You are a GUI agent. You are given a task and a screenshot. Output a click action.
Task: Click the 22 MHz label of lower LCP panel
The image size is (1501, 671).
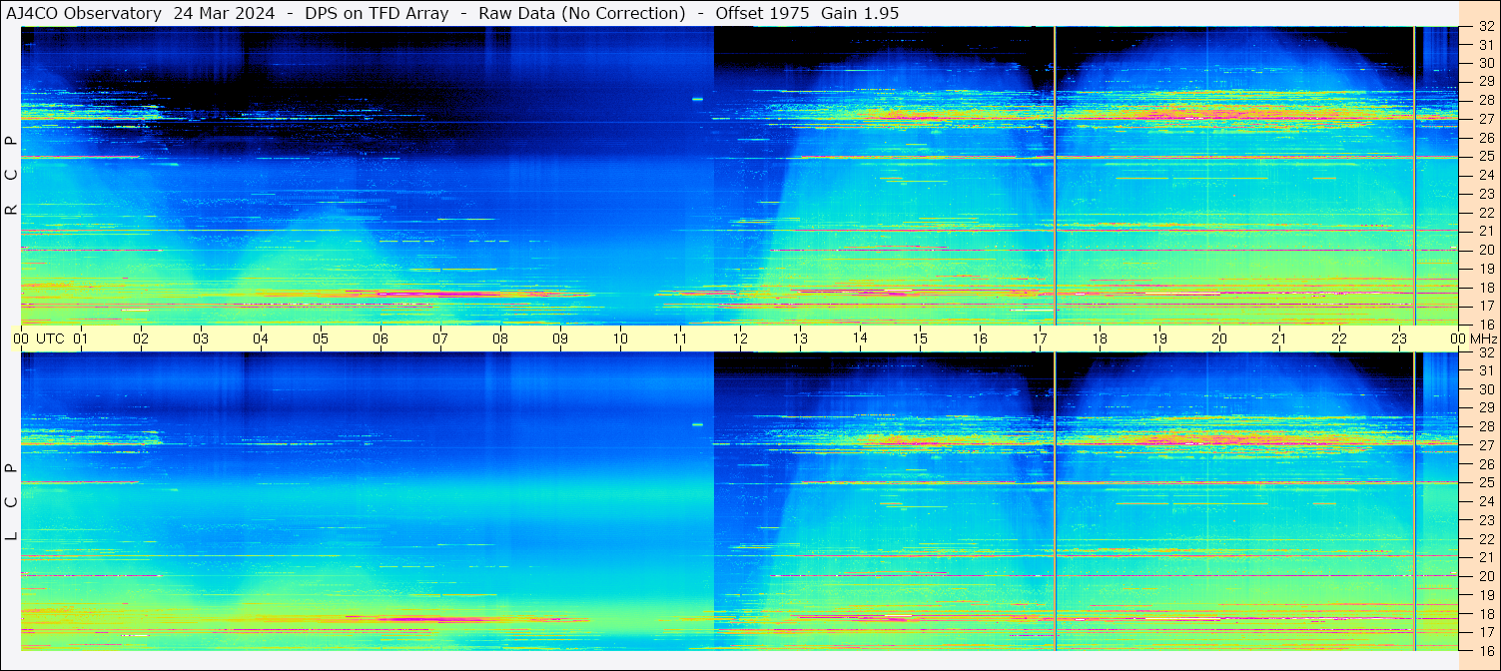pyautogui.click(x=1486, y=539)
